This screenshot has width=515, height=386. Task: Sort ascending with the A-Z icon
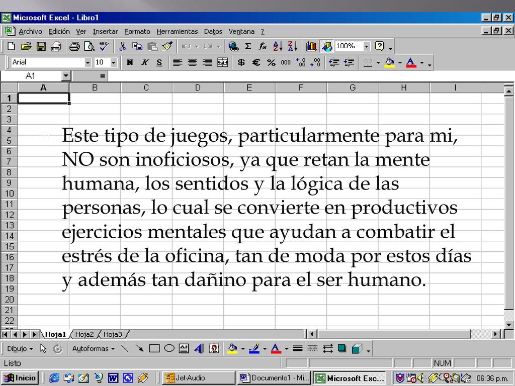(278, 46)
